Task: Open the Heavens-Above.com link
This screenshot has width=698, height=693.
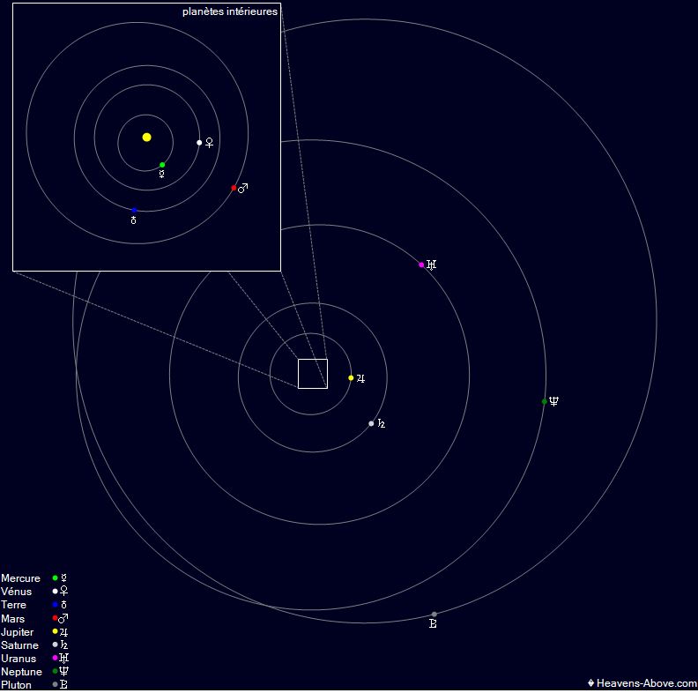Action: pos(642,683)
